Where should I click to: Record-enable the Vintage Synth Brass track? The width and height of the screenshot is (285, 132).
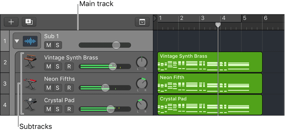69,67
